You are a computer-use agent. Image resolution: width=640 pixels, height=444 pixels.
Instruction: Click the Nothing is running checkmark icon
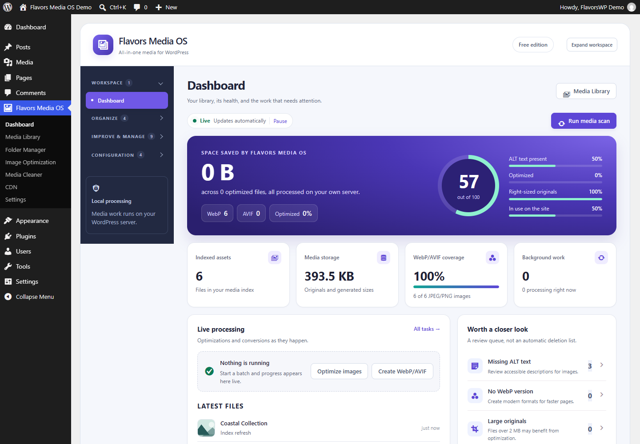tap(209, 371)
